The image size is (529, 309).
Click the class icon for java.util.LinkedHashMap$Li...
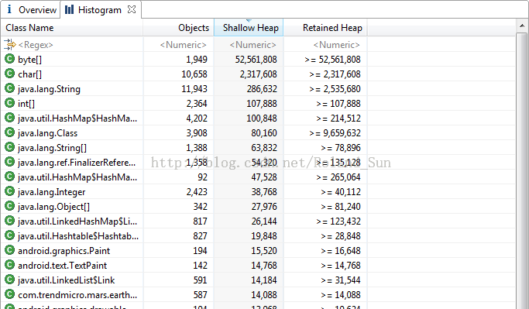point(10,221)
